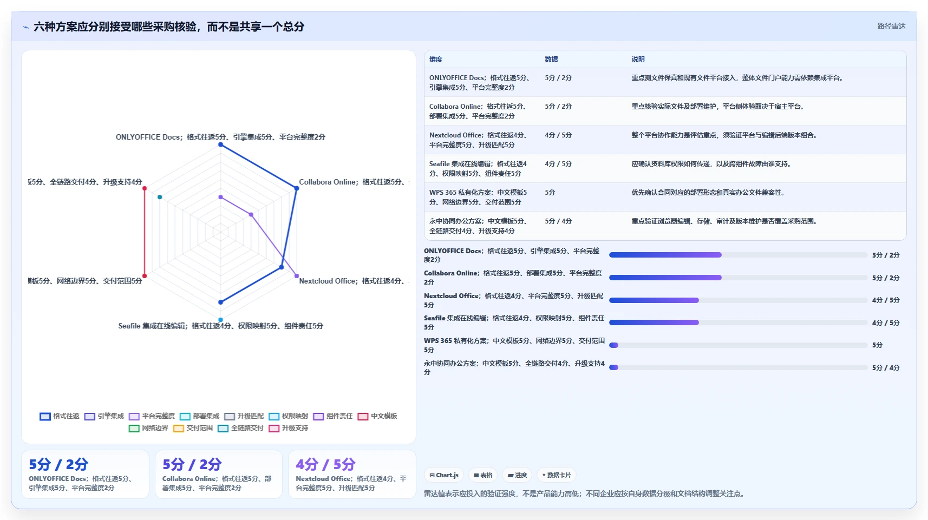Click the ONLYOFFICE Docs progress bar
This screenshot has height=520, width=928.
(739, 255)
